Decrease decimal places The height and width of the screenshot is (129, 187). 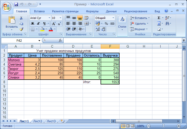coord(103,29)
